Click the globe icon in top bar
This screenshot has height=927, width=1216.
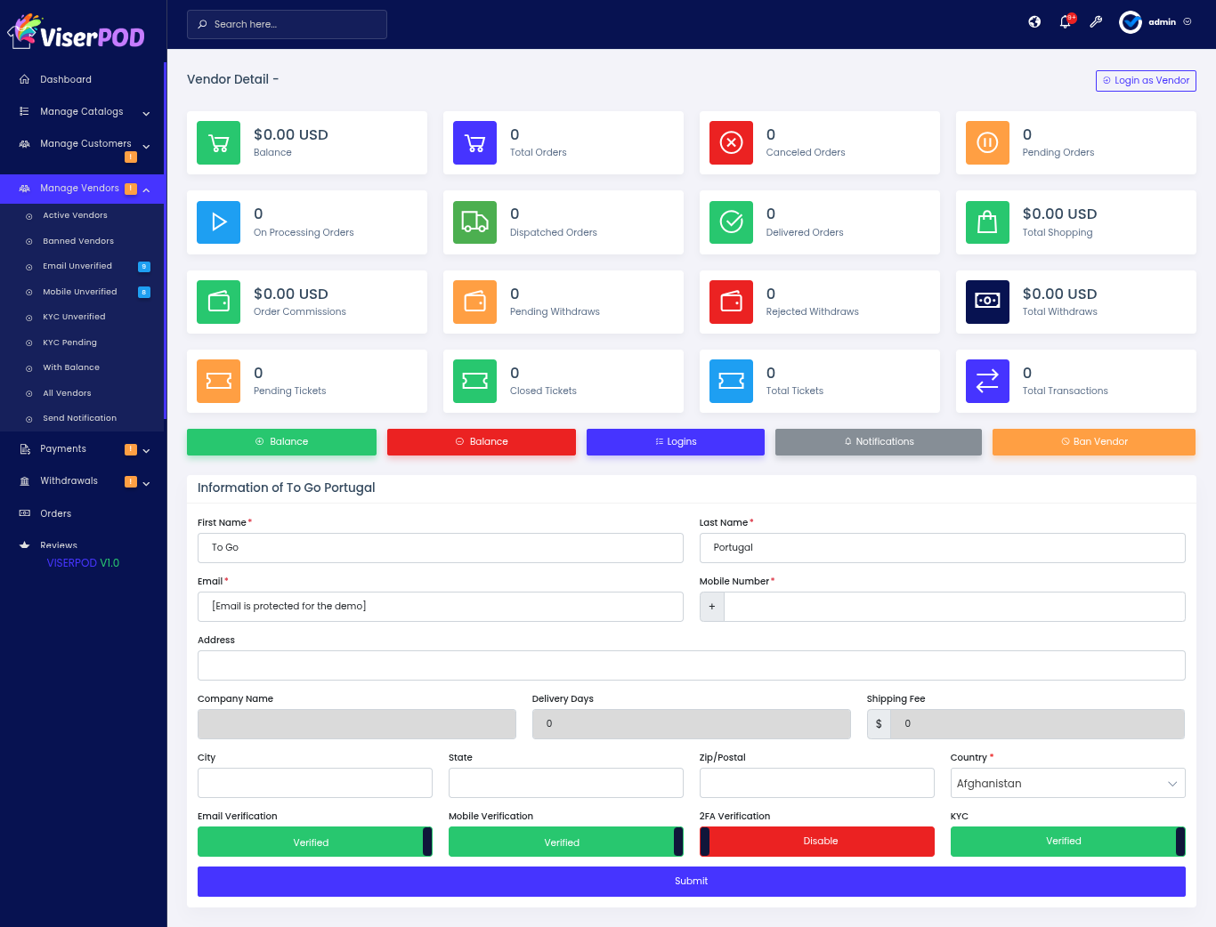click(1034, 22)
